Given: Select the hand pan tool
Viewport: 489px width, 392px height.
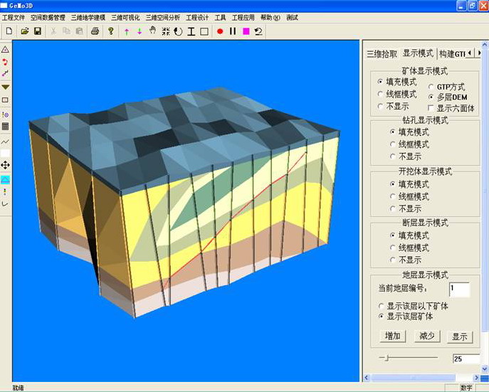Looking at the screenshot, I should 152,31.
